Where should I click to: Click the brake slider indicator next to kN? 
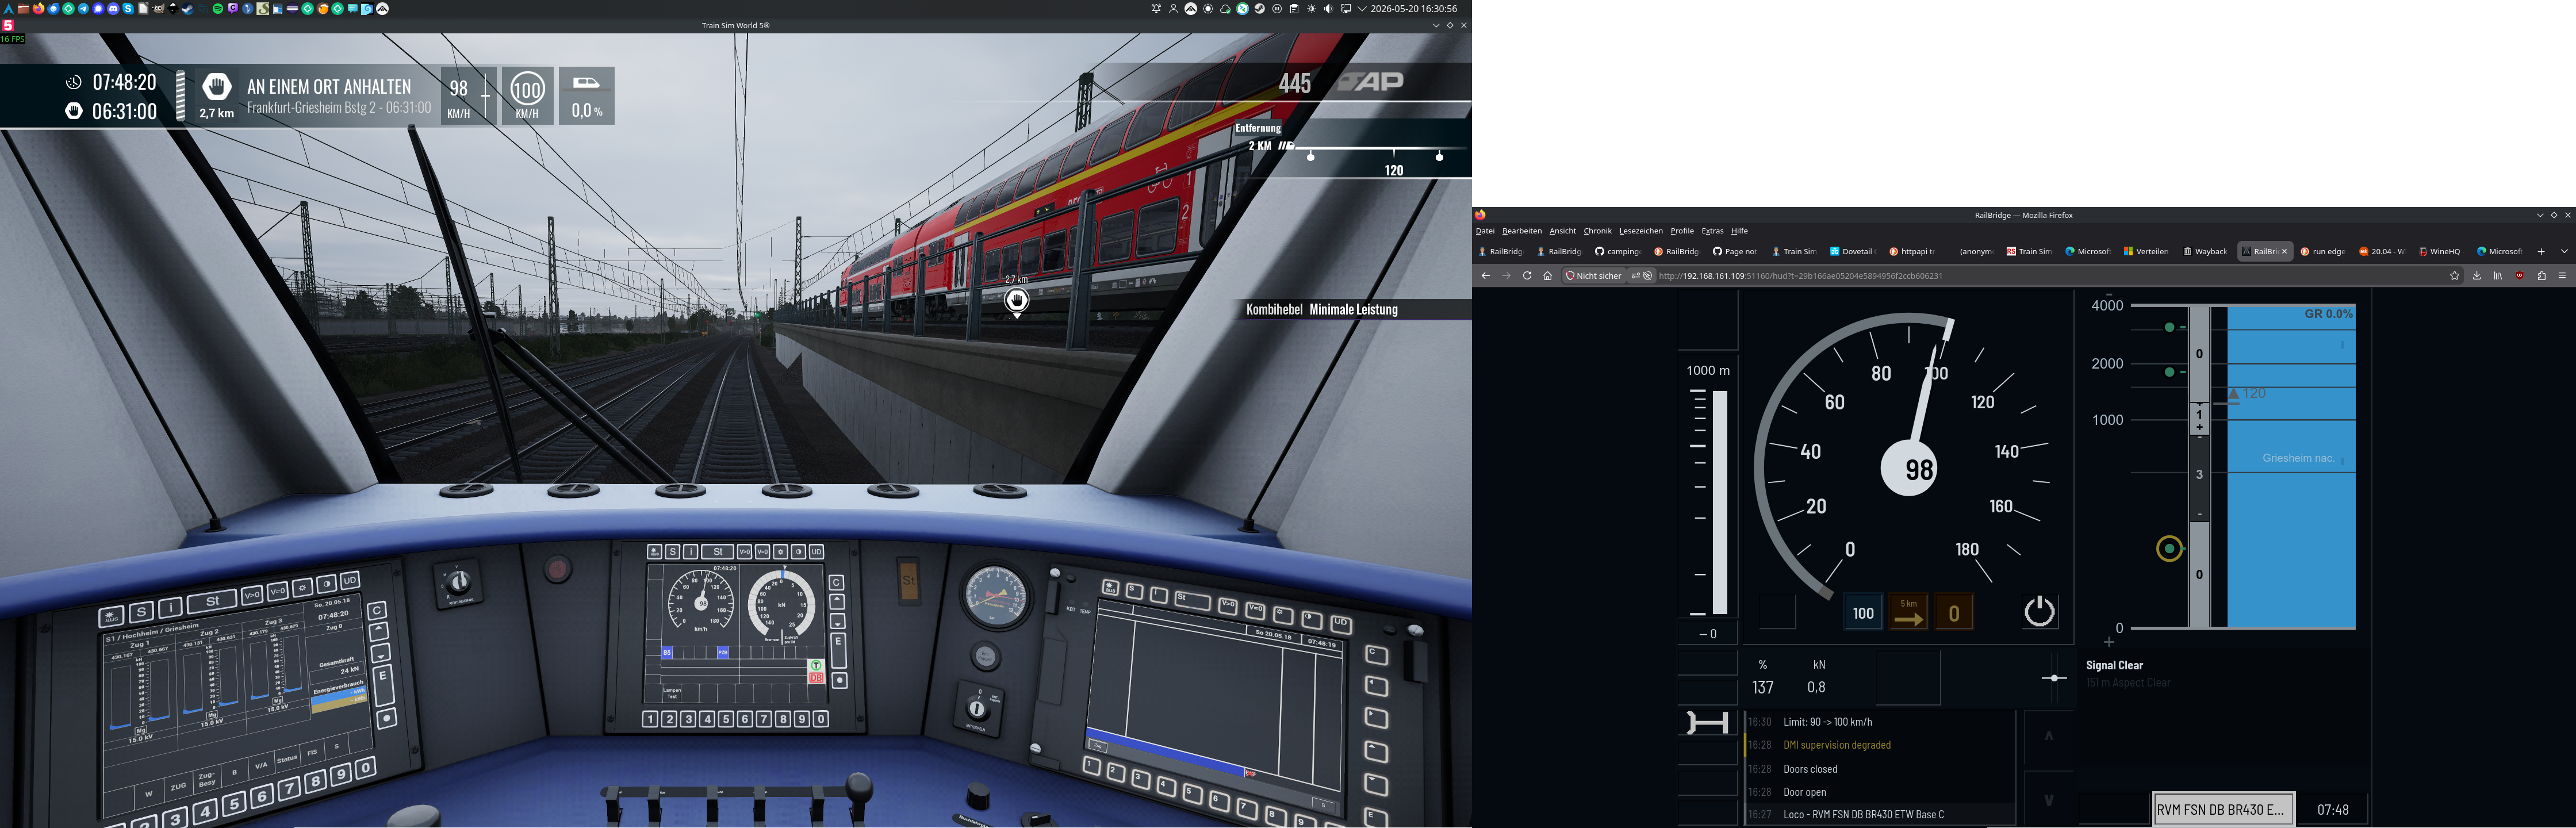[x=2055, y=678]
